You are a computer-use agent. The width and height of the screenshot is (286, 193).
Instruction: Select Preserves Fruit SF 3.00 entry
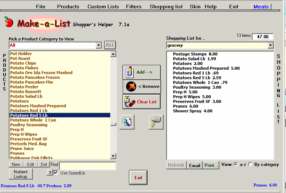[197, 101]
